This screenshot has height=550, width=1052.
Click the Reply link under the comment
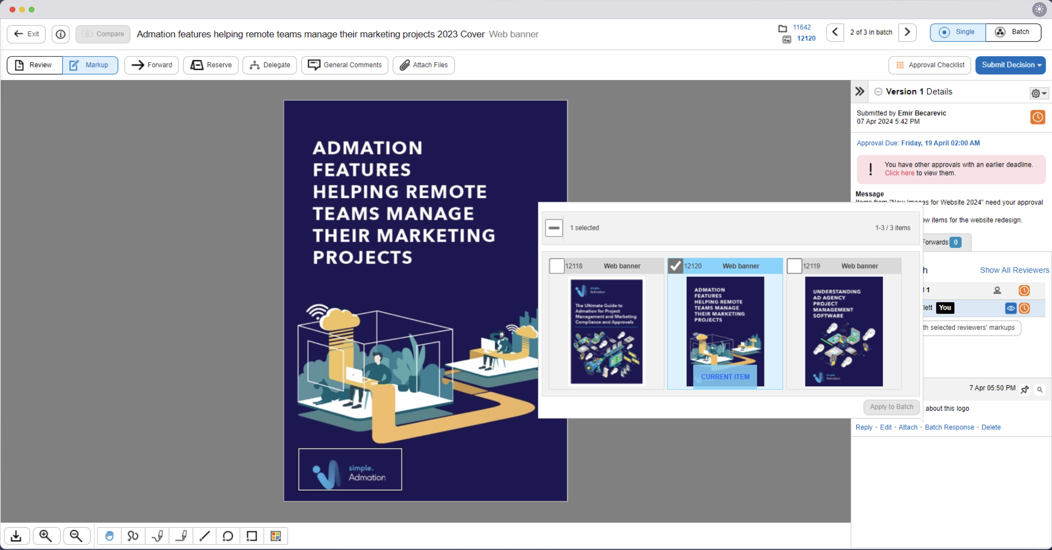click(864, 427)
